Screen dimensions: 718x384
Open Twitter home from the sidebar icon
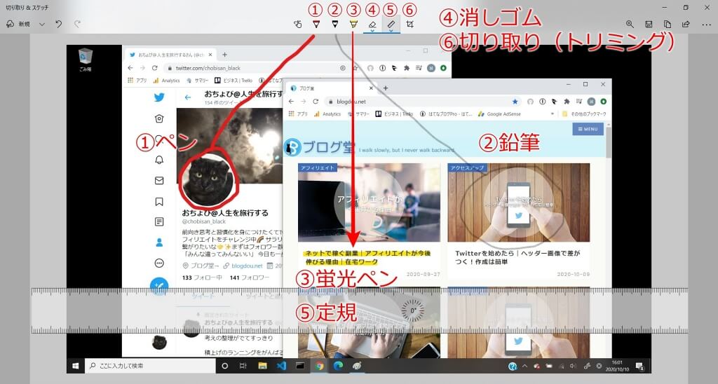(159, 118)
